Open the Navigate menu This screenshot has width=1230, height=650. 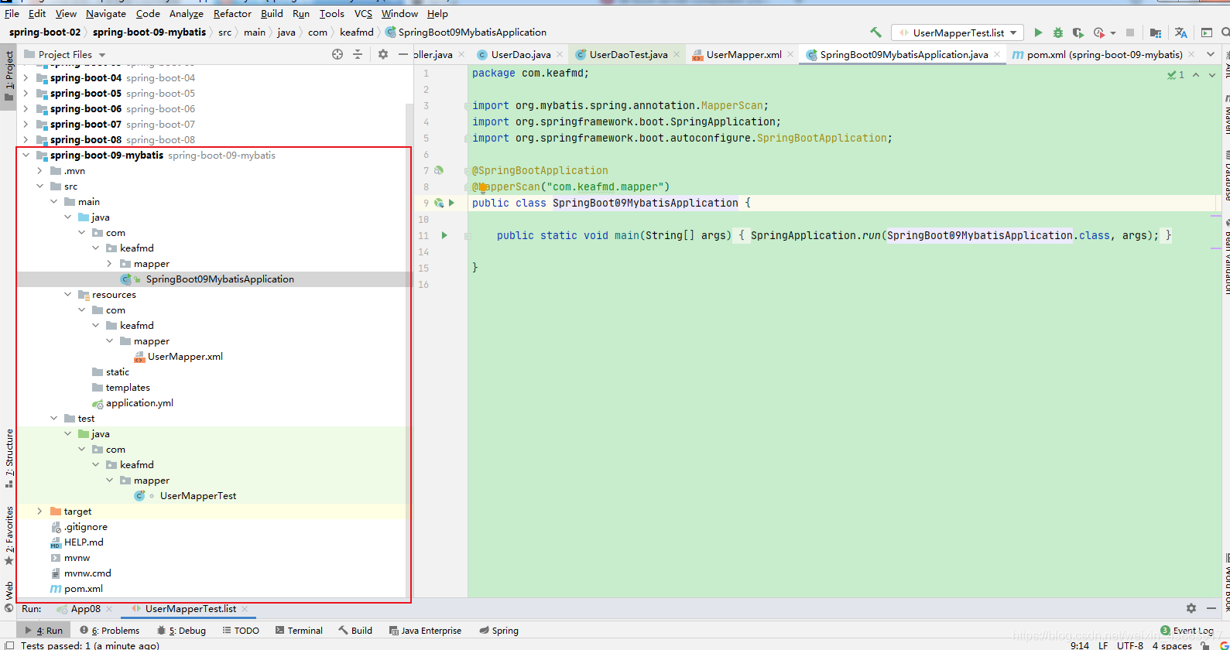click(106, 13)
